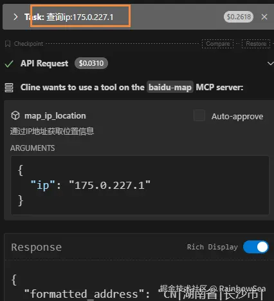The image size is (274, 301).
Task: Restore the checkpoint
Action: click(256, 44)
